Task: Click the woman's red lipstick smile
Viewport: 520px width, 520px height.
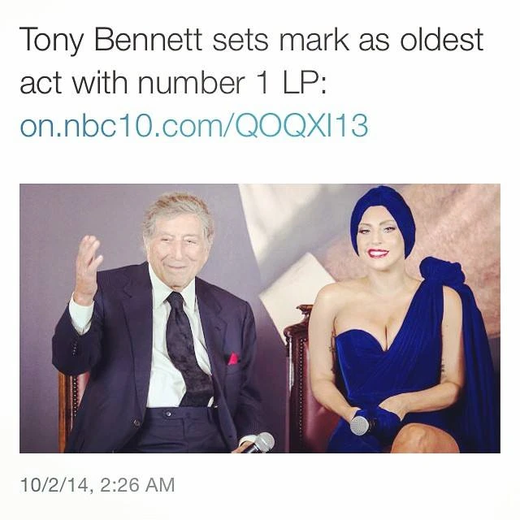Action: pos(380,253)
